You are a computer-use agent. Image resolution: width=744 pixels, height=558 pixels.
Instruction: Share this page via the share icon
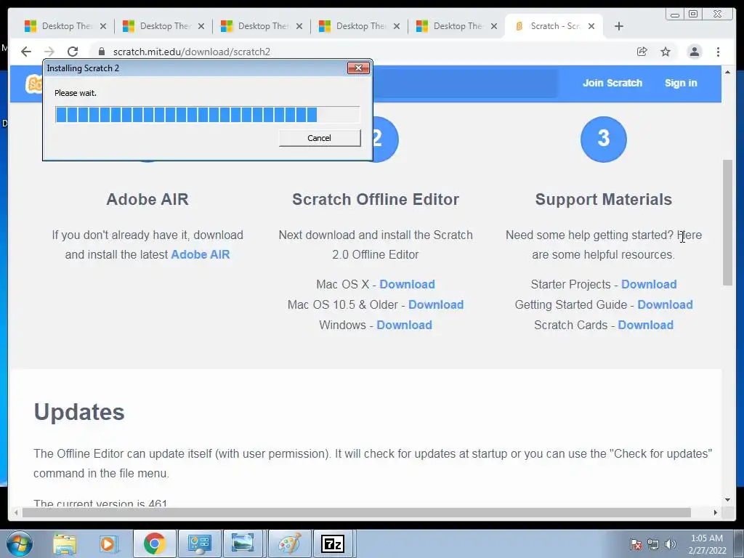[642, 52]
